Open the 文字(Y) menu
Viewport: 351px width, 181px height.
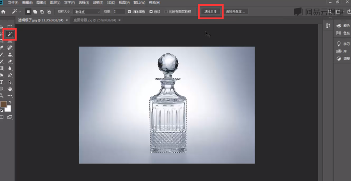click(x=69, y=3)
